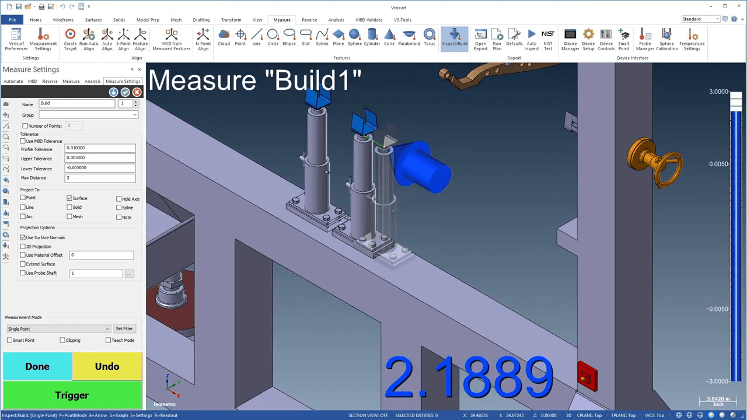Uncheck Project To Surface
Image resolution: width=747 pixels, height=420 pixels.
coord(69,198)
